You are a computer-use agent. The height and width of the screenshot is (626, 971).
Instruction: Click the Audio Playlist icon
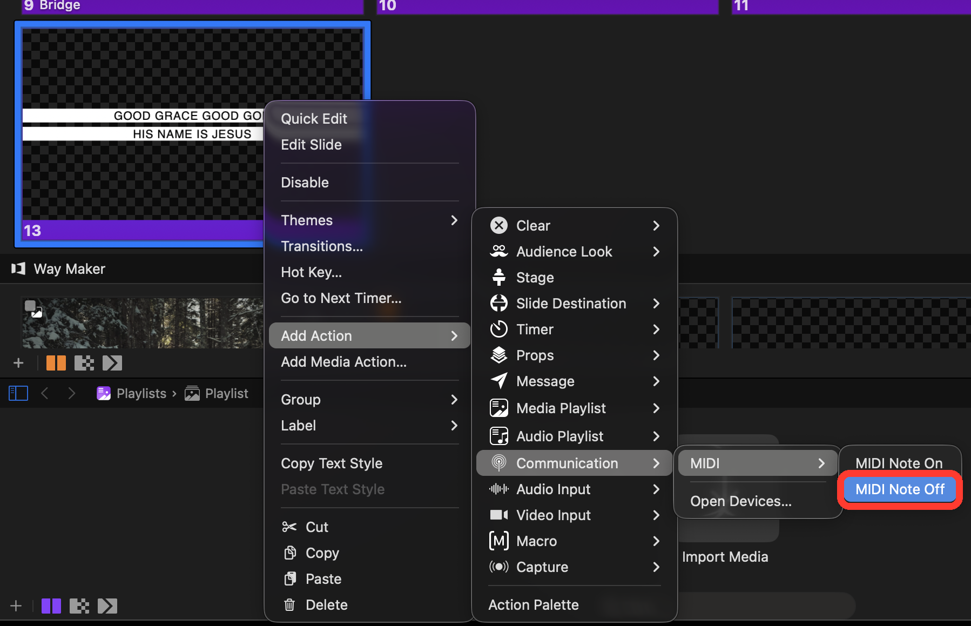(499, 436)
